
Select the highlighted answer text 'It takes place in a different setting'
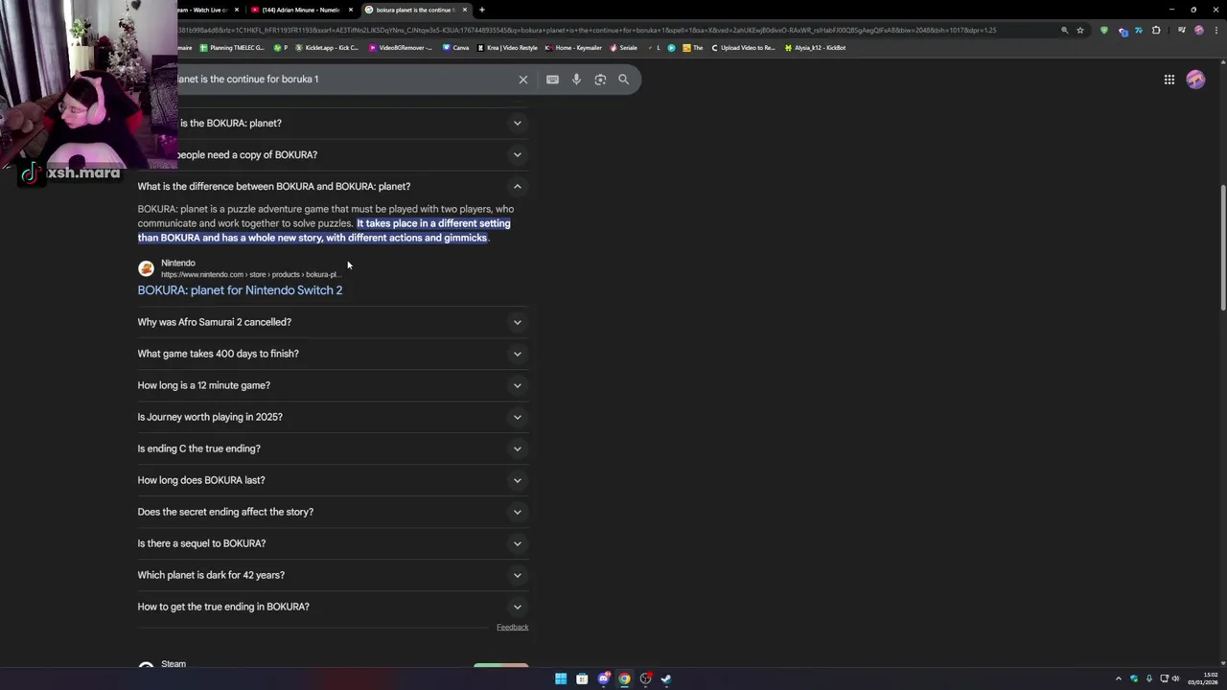433,223
